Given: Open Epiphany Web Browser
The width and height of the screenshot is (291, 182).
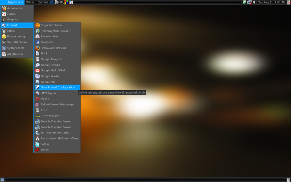Looking at the screenshot, I should coord(57,31).
